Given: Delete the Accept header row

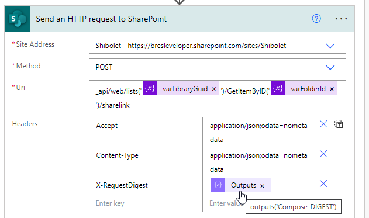Looking at the screenshot, I should pos(323,124).
